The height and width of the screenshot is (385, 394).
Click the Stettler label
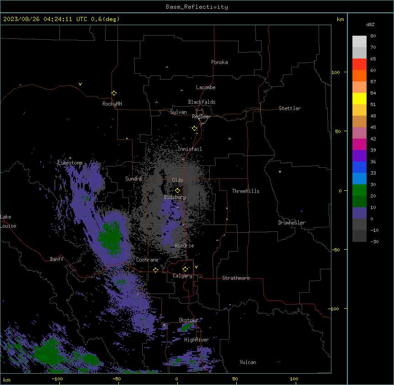tap(290, 108)
